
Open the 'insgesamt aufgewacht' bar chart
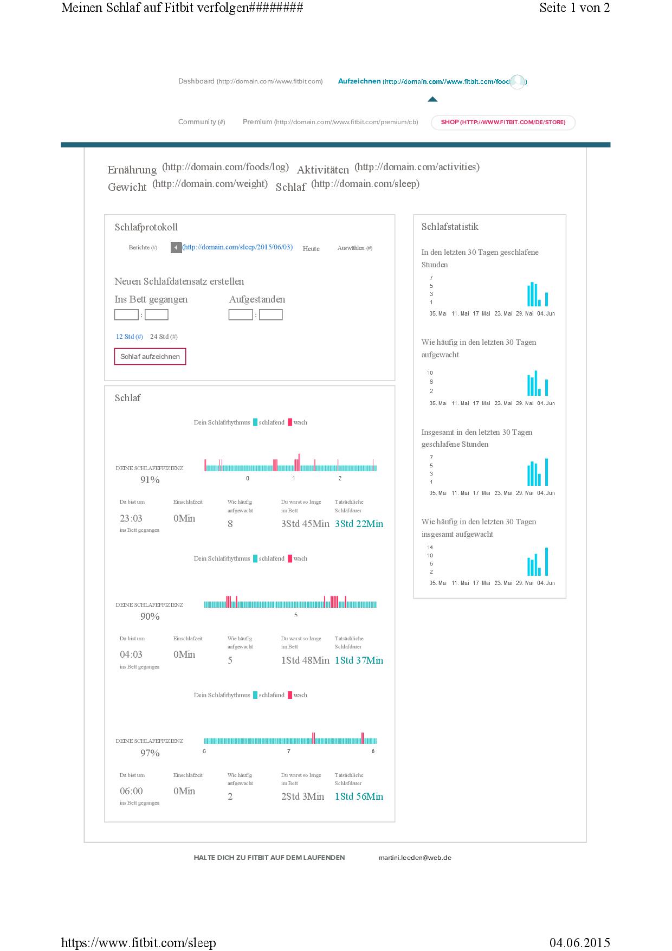[492, 565]
